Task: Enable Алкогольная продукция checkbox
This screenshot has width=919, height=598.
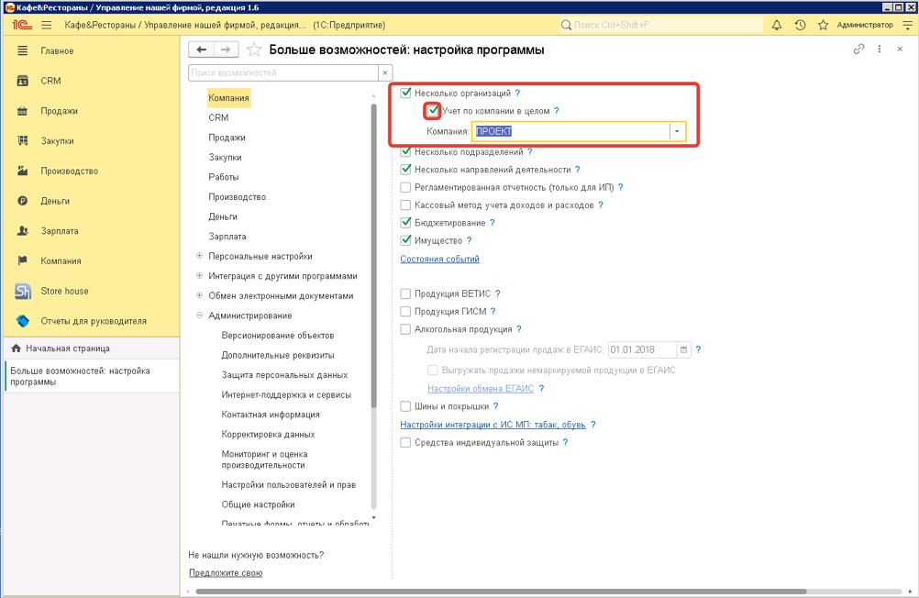Action: tap(405, 329)
